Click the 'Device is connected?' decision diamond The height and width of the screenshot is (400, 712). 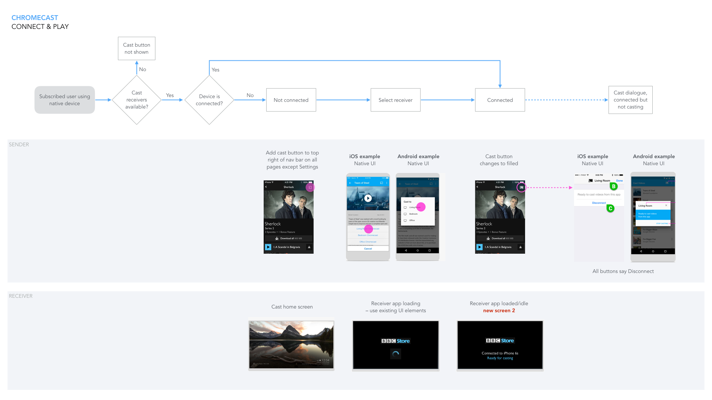209,100
